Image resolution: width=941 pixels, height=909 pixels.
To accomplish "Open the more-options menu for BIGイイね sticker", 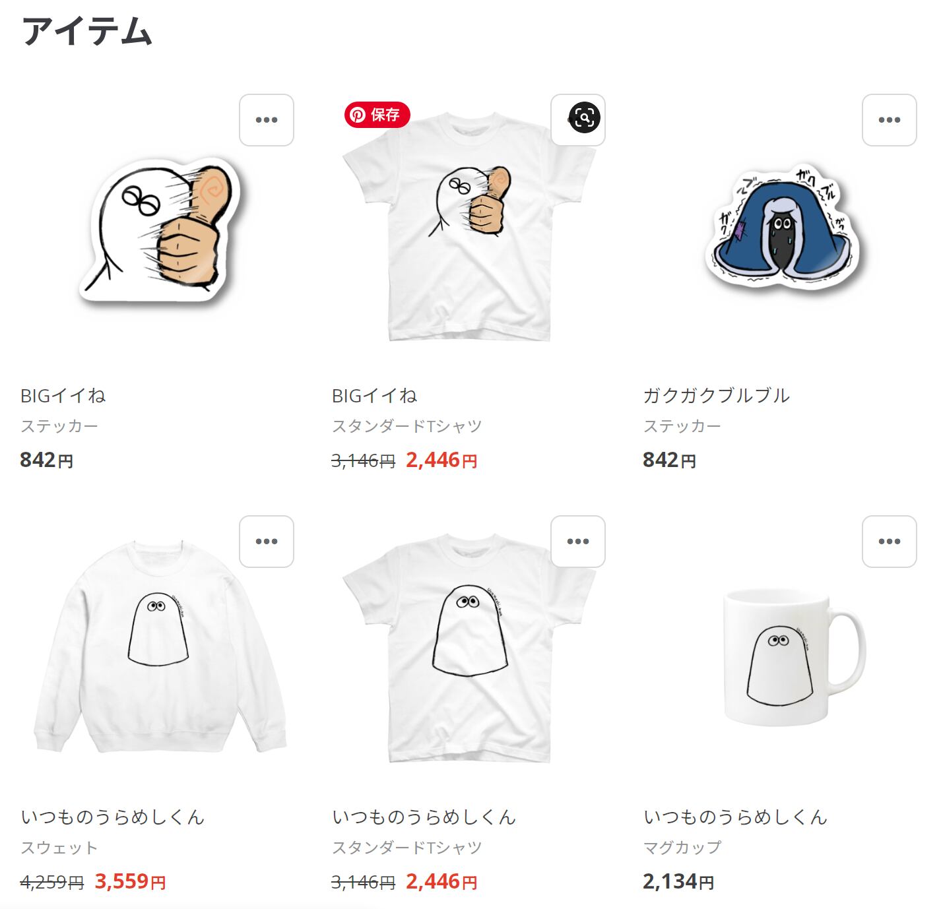I will click(x=267, y=120).
